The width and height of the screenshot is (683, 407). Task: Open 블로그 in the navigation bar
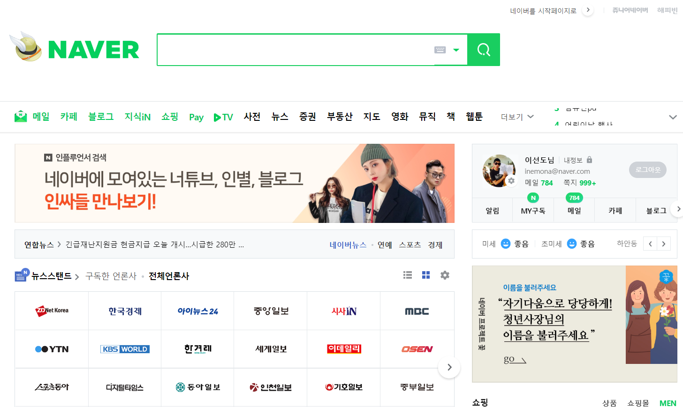click(x=101, y=117)
